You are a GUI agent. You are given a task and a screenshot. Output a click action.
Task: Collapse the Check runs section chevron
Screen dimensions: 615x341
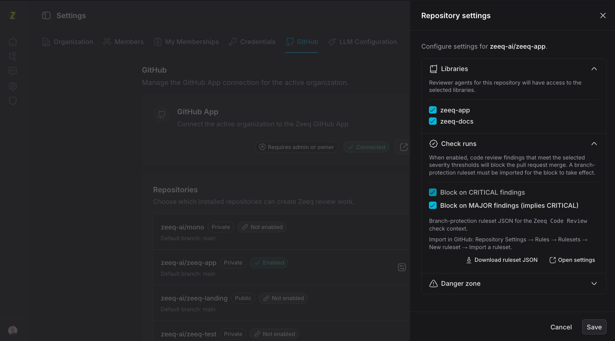click(x=594, y=144)
